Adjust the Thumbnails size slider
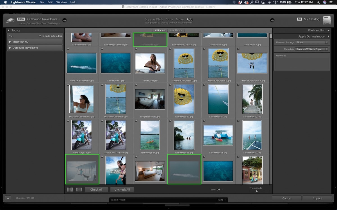The width and height of the screenshot is (337, 210). [x=257, y=191]
